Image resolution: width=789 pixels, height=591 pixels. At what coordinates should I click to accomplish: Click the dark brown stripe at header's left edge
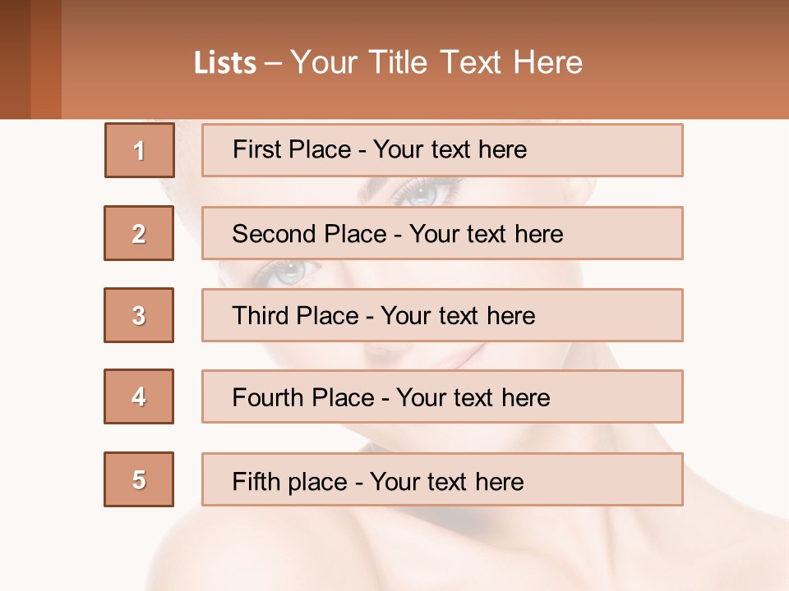tap(15, 59)
